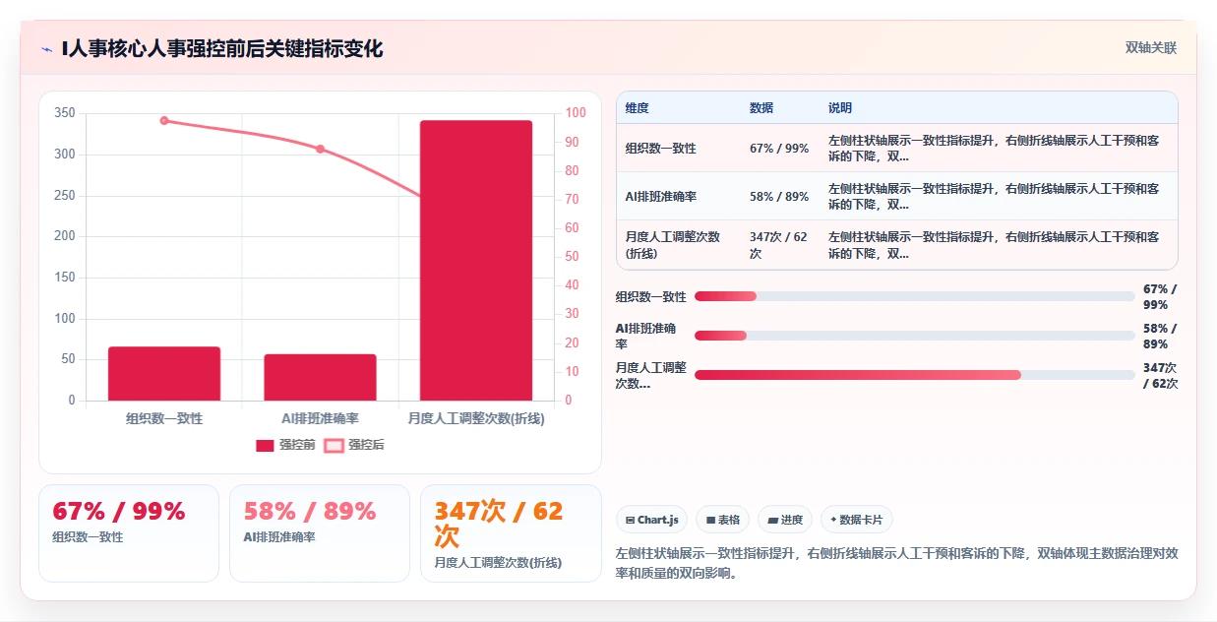Screen dimensions: 1217x622
Task: Click the 数据 column header
Action: (x=761, y=107)
